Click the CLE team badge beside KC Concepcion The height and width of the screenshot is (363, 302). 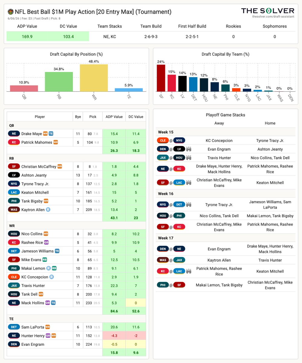[14, 277]
